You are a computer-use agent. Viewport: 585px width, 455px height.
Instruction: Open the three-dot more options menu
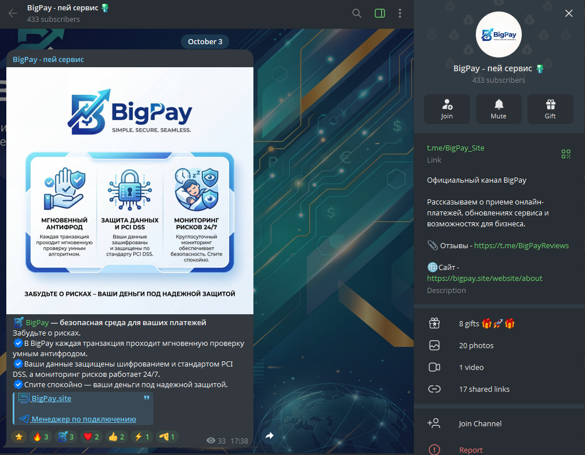coord(400,13)
